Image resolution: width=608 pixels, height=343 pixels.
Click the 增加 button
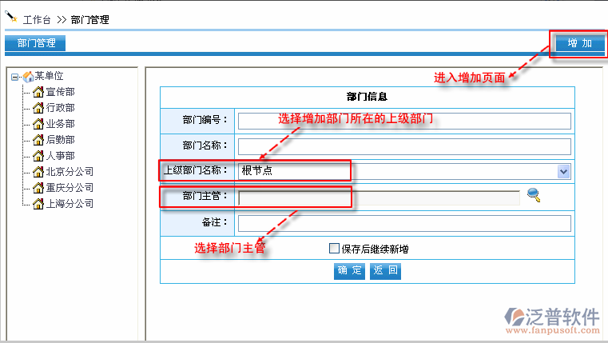click(x=580, y=42)
